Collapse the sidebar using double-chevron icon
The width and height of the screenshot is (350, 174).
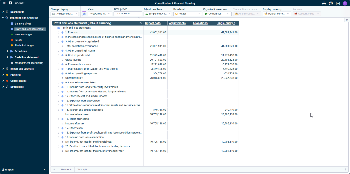click(x=45, y=170)
